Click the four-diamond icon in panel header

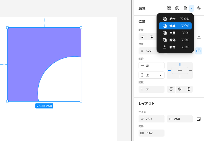click(x=199, y=8)
